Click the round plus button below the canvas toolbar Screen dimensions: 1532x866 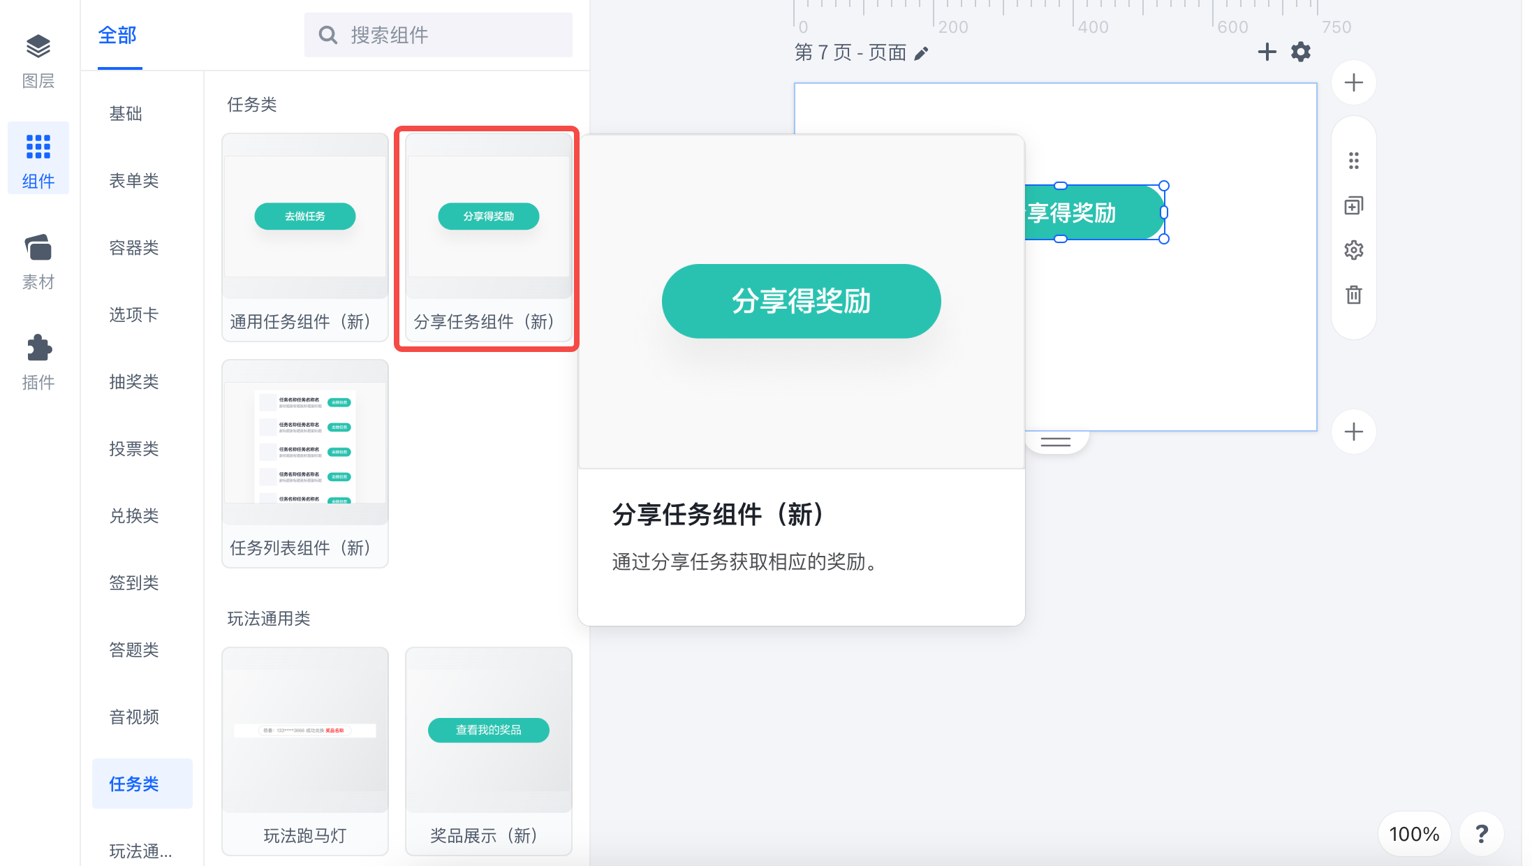[1353, 432]
